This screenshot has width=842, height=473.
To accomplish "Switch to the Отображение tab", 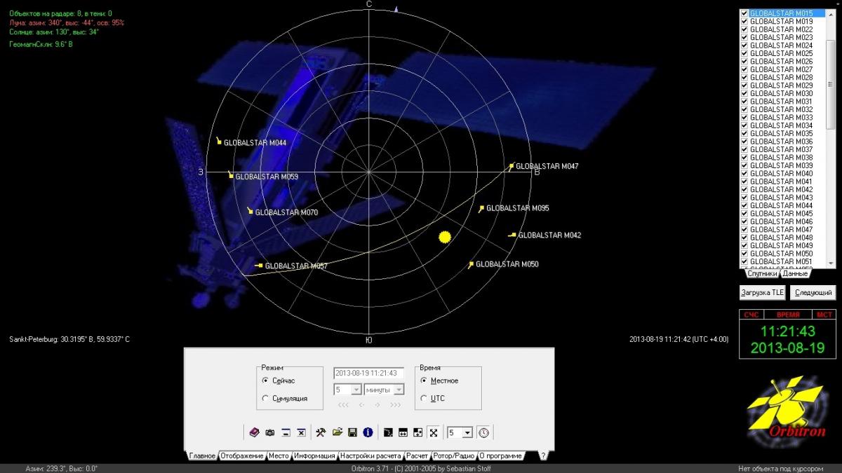I will pyautogui.click(x=241, y=456).
